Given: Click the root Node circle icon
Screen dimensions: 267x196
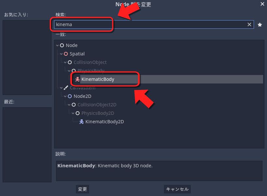Looking at the screenshot, I should click(x=62, y=45).
